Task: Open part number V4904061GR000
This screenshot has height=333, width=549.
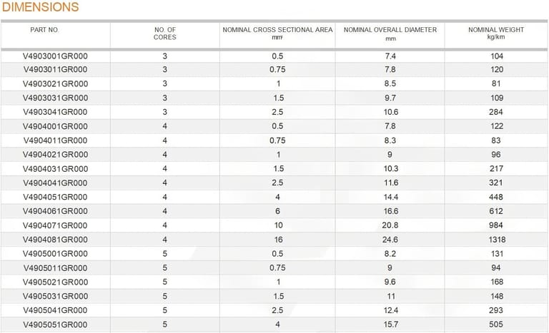Action: tap(55, 211)
